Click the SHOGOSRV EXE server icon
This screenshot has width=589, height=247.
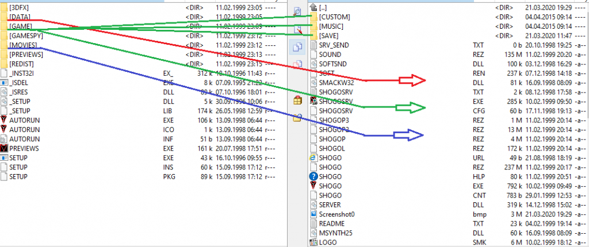(x=314, y=101)
